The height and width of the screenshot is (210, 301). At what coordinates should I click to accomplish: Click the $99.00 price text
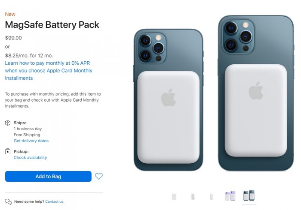click(x=13, y=38)
